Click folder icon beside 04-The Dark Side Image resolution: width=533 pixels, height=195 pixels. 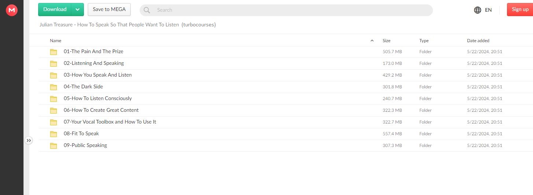tap(54, 87)
